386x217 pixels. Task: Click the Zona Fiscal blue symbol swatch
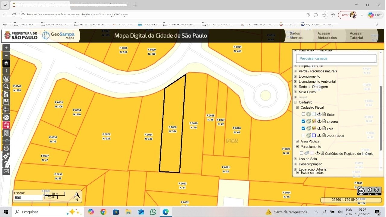click(314, 136)
